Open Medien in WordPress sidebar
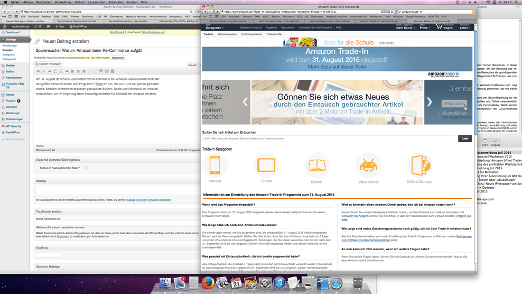 10,66
